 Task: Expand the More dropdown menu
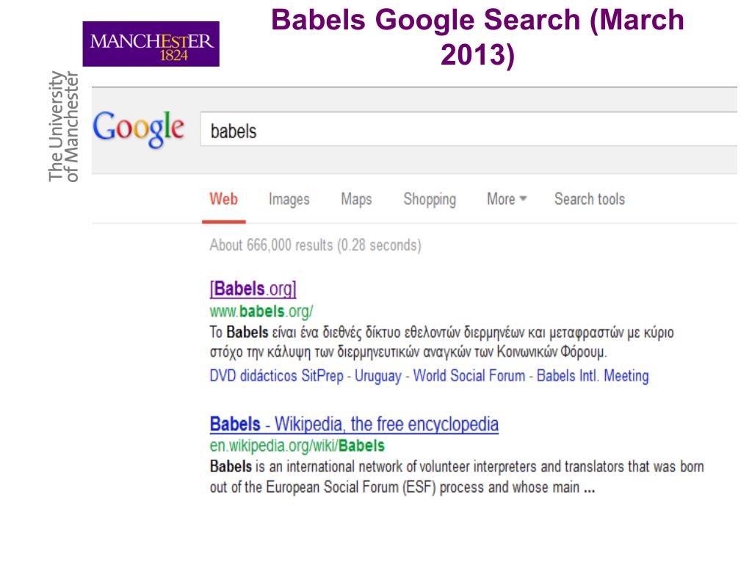(507, 199)
